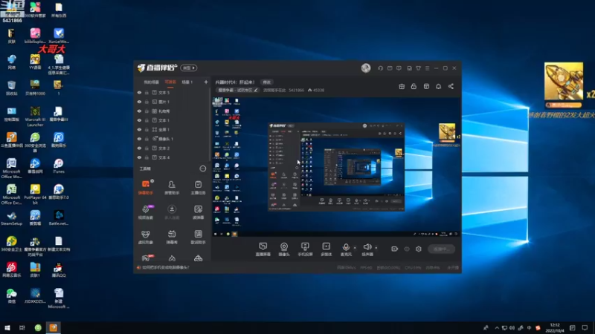
Task: Open the 视频连麦 microphone tool
Action: pos(146,212)
